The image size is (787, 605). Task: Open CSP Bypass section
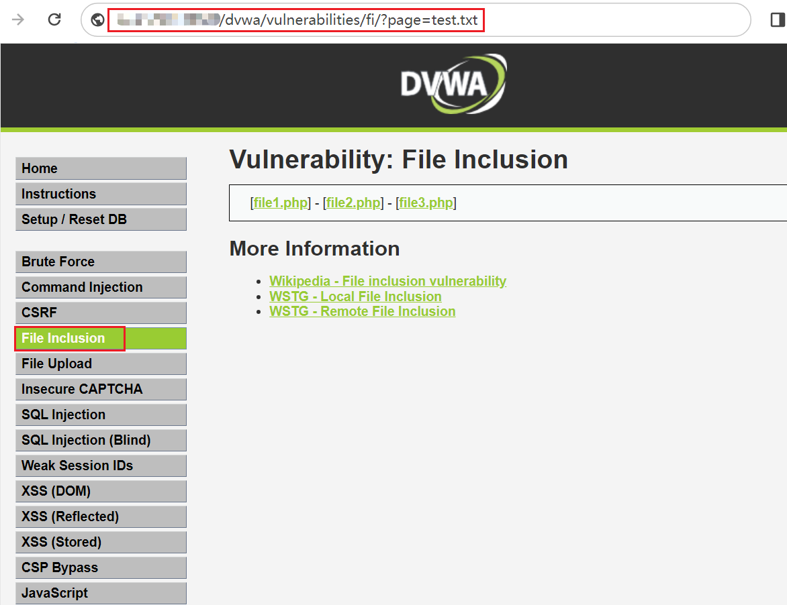pos(101,568)
